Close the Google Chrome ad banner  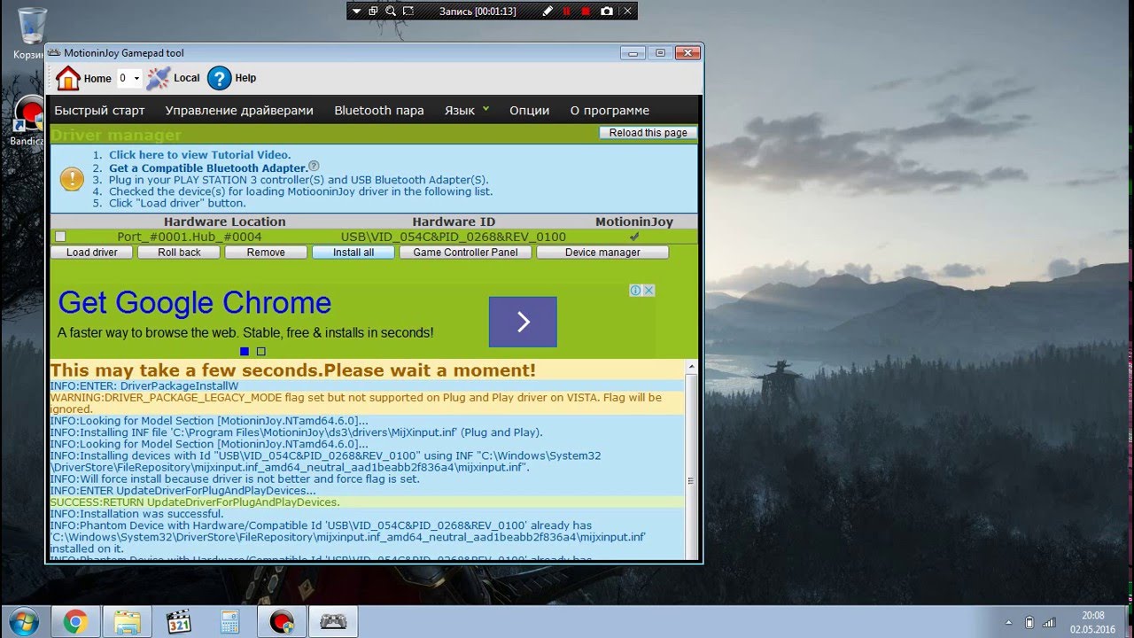tap(649, 291)
